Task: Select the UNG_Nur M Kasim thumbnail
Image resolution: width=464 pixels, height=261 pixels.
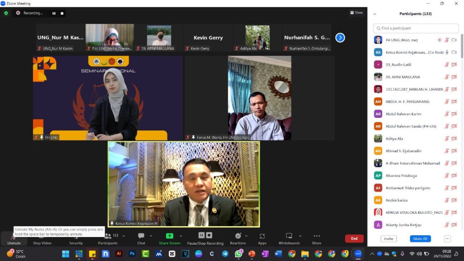Action: [60, 38]
